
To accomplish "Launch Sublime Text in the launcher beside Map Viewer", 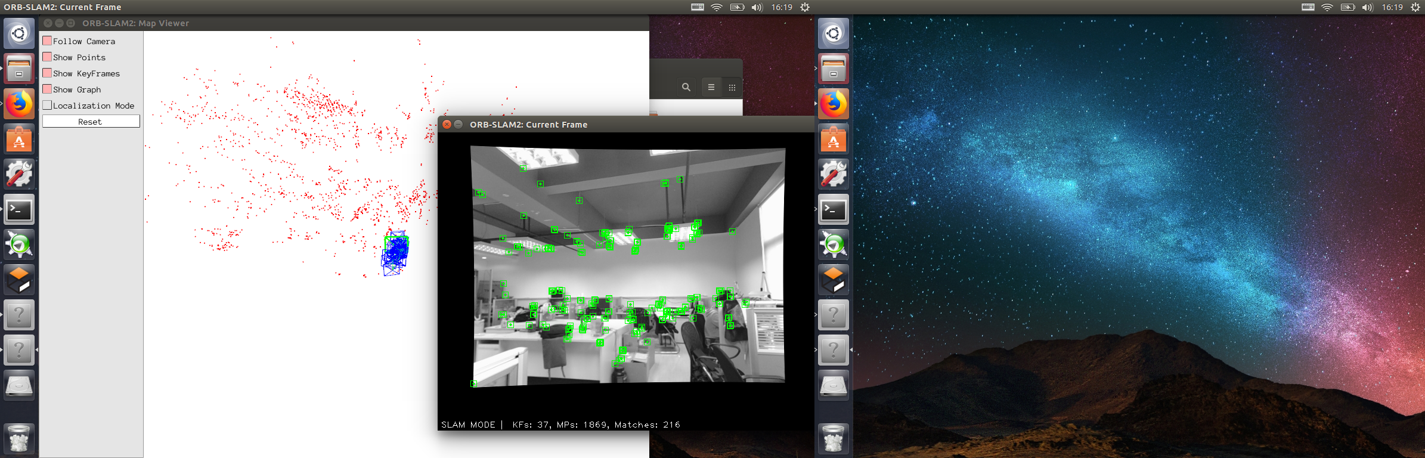I will pos(19,280).
